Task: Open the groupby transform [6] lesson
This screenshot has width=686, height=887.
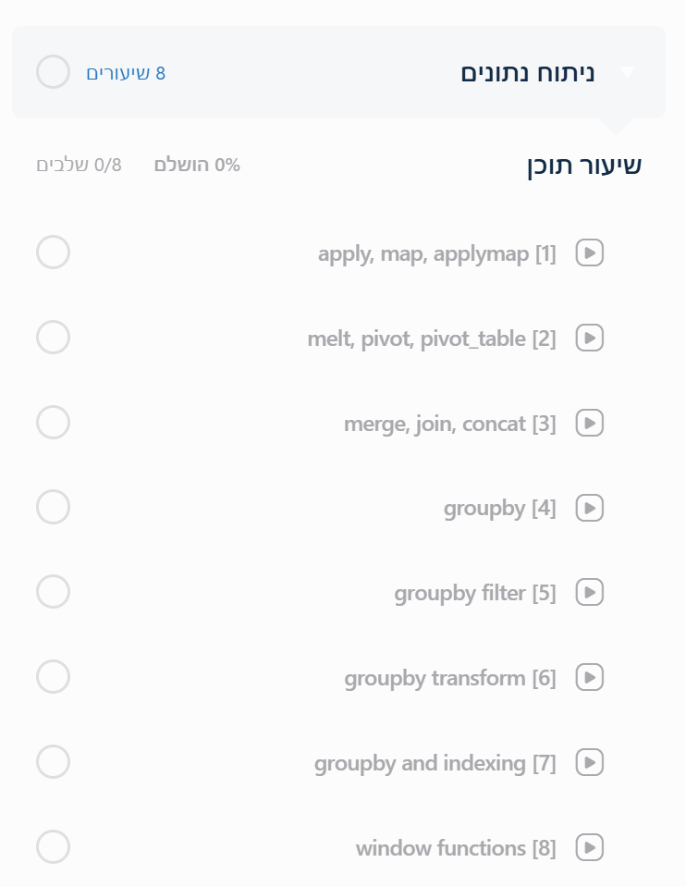Action: coord(449,679)
